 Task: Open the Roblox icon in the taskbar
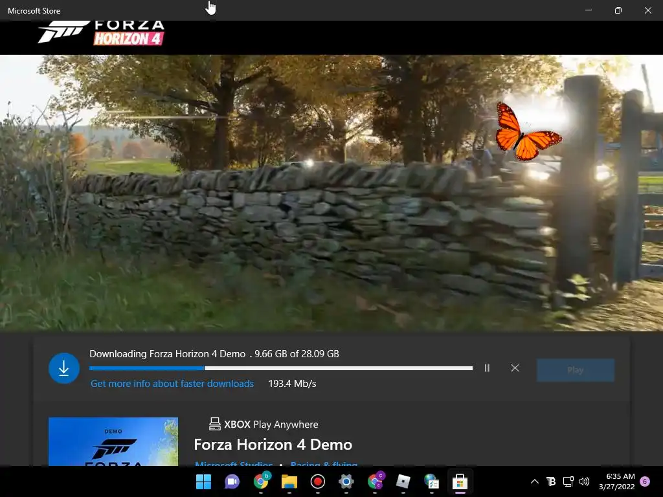tap(403, 481)
